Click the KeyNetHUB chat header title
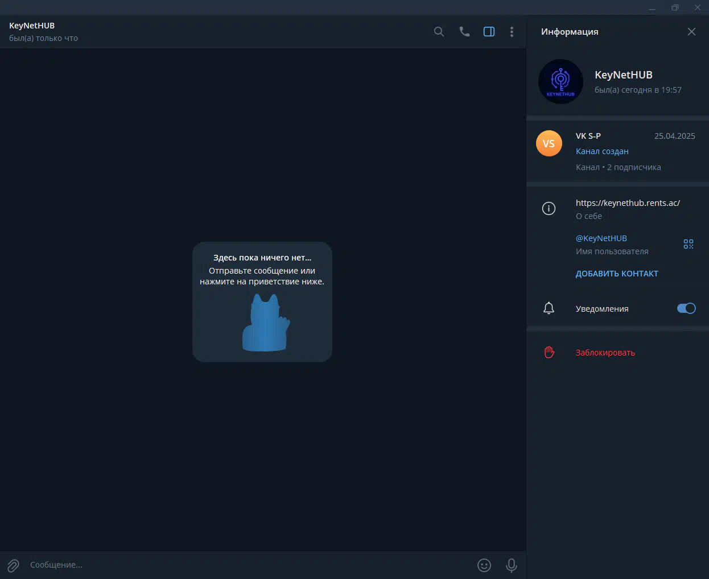The height and width of the screenshot is (579, 709). pyautogui.click(x=32, y=26)
